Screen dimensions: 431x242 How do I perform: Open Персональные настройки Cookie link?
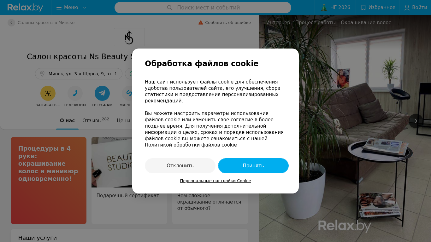(215, 181)
